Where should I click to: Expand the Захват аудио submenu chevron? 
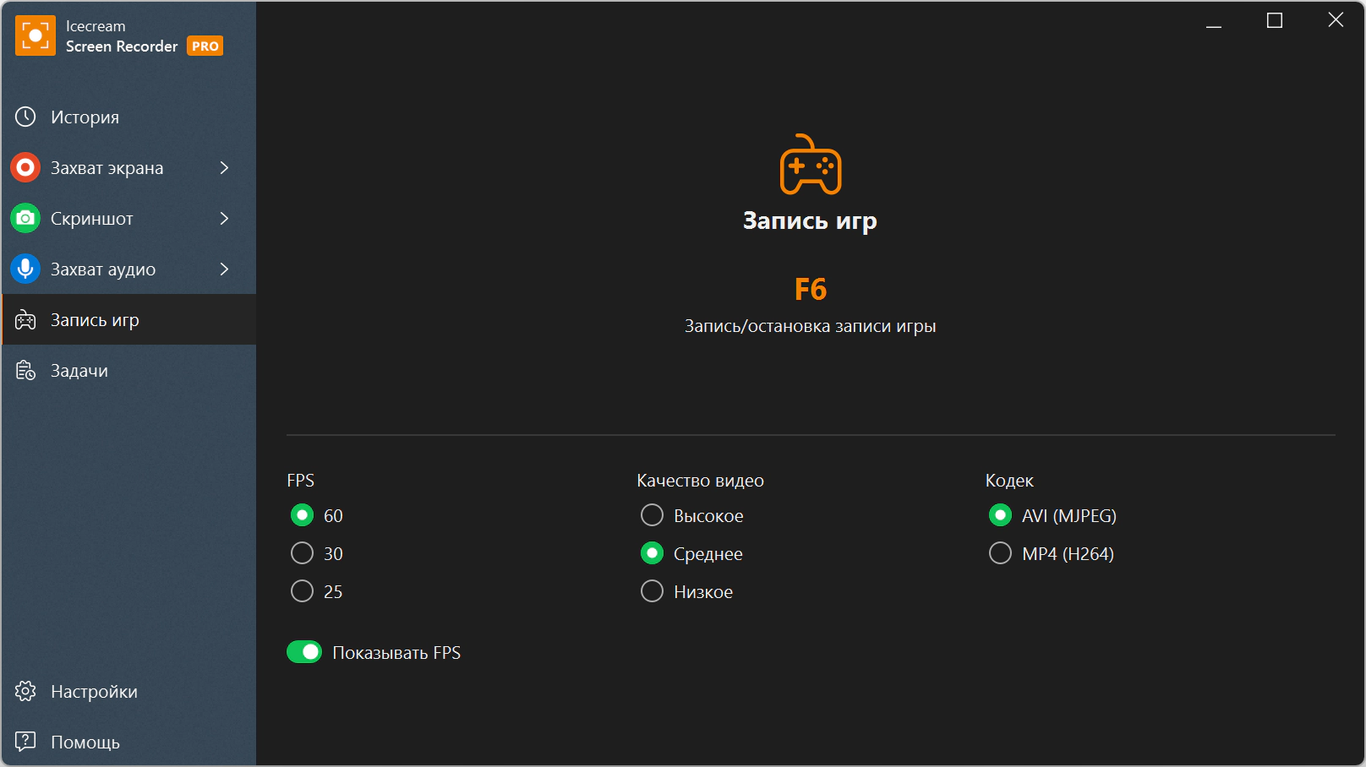click(x=224, y=269)
